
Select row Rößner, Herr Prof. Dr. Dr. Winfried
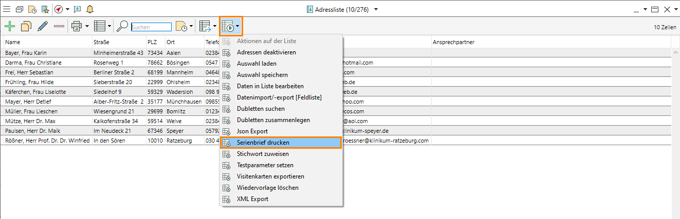pyautogui.click(x=47, y=141)
